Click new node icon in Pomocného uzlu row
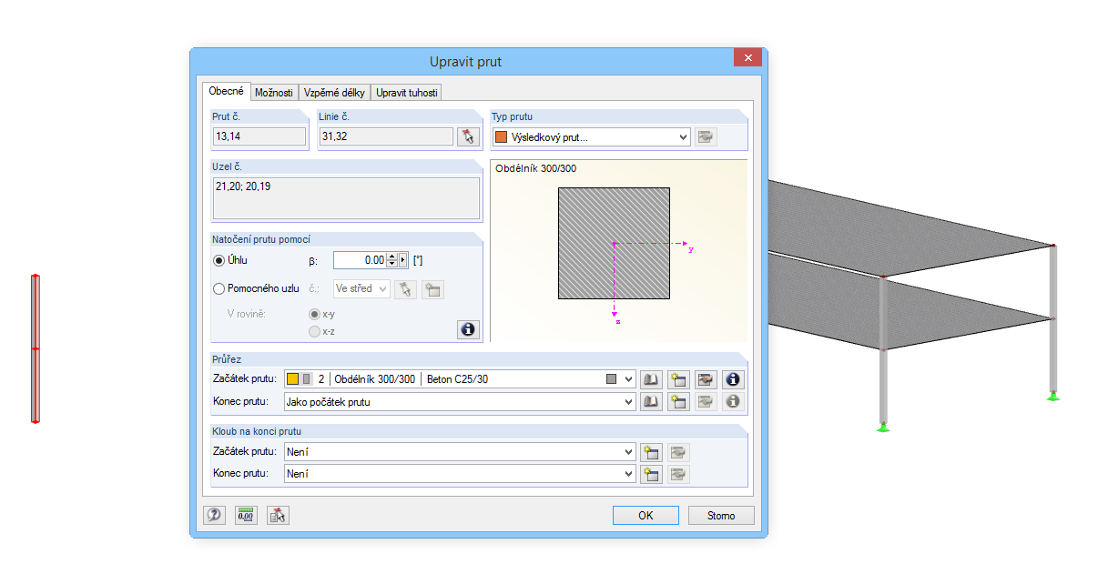 pos(432,288)
